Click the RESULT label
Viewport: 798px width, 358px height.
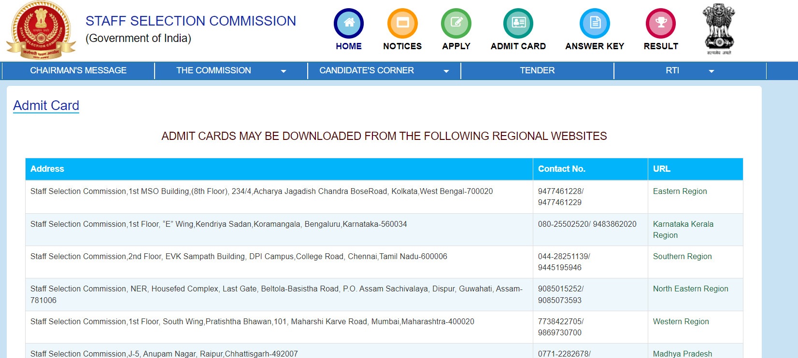[x=661, y=46]
